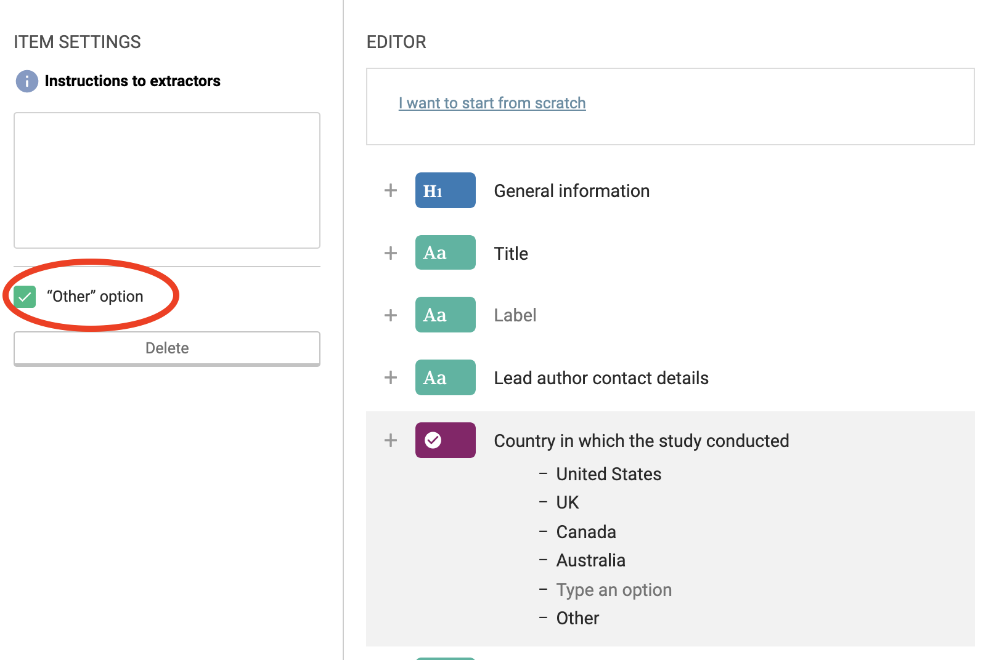Select the Canada option text
Viewport: 991px width, 660px height.
tap(585, 532)
